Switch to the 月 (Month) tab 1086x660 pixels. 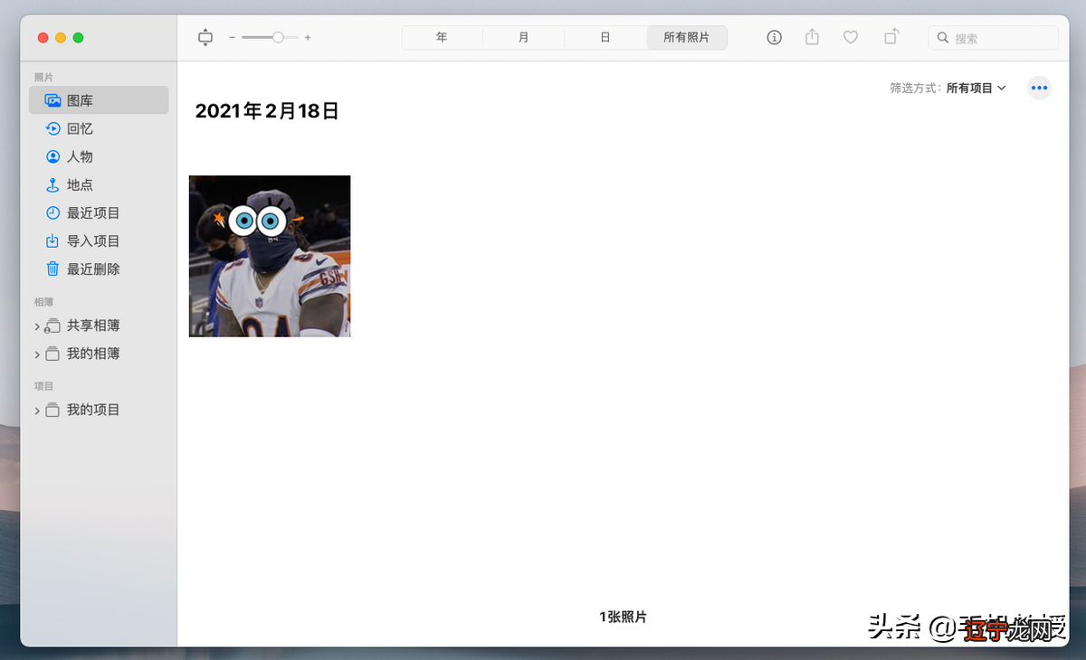pyautogui.click(x=523, y=37)
